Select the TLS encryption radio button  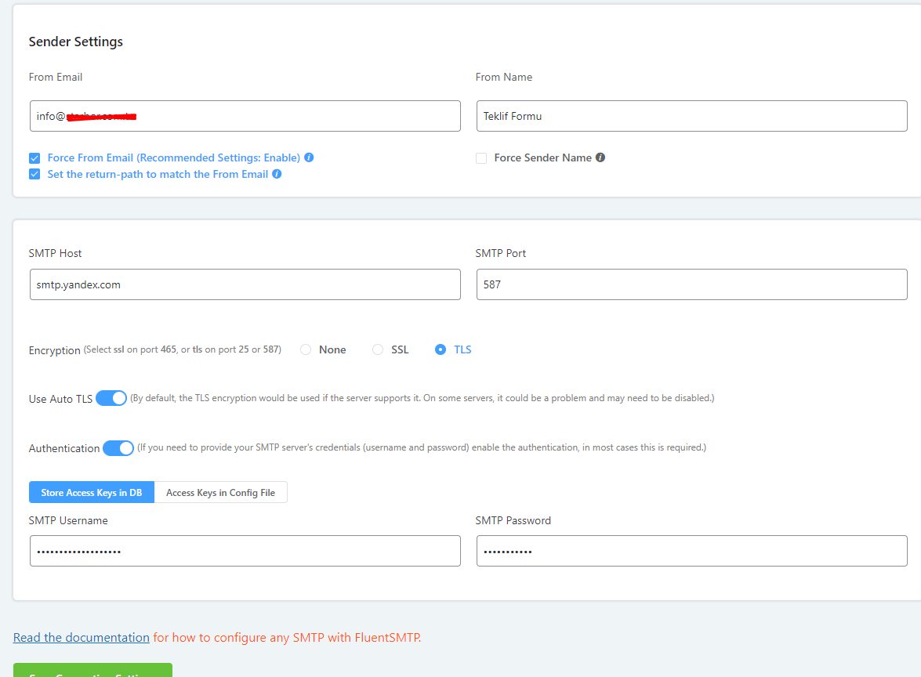[x=440, y=349]
